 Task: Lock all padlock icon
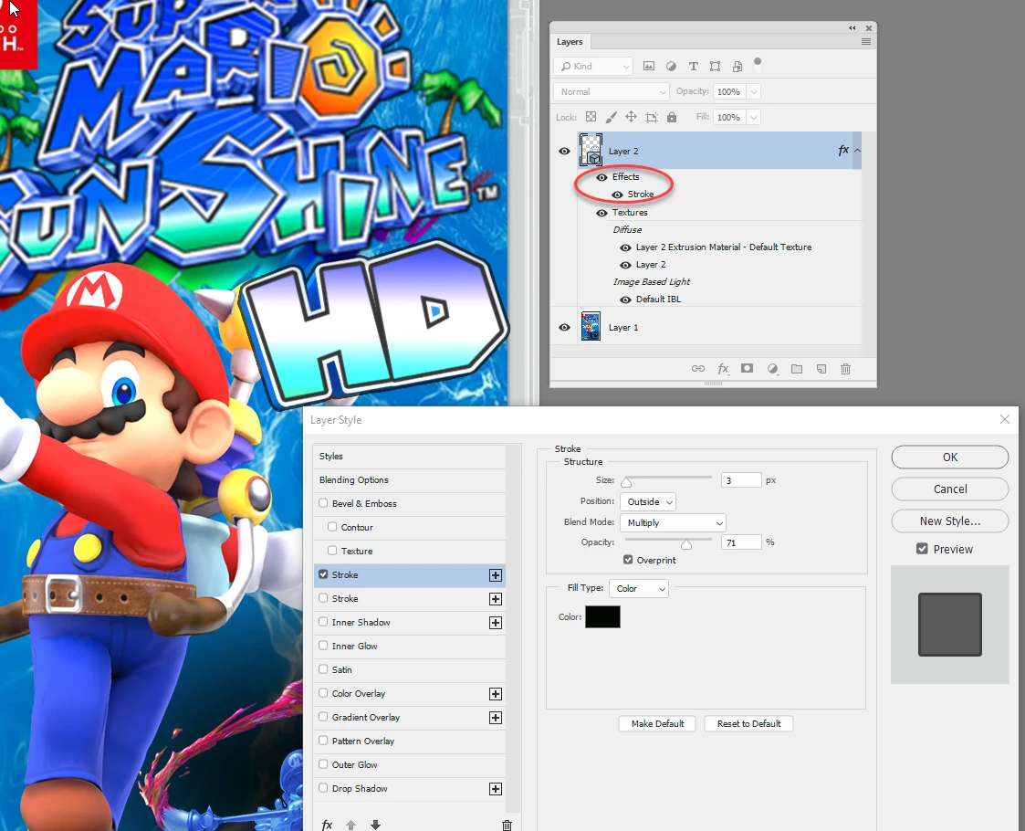672,117
